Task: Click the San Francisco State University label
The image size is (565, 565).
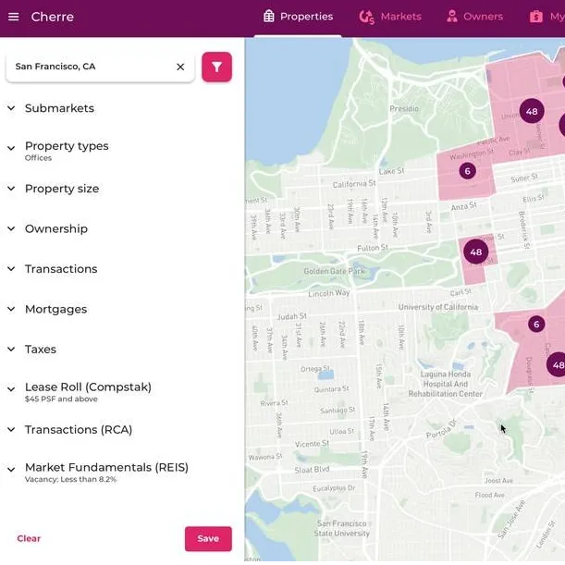Action: click(x=341, y=528)
